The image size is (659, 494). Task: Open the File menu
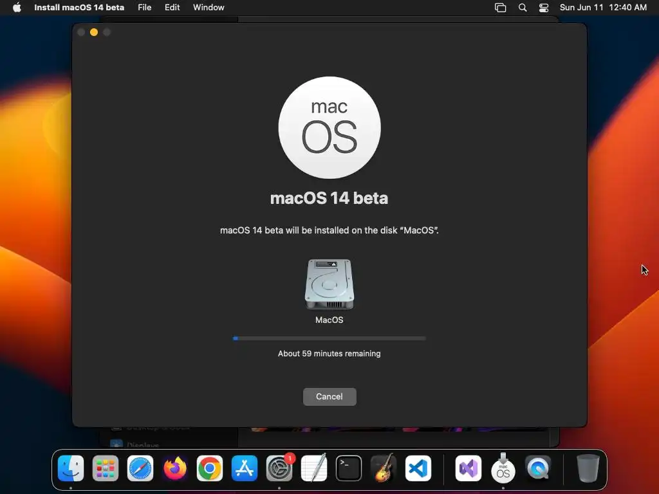tap(145, 8)
